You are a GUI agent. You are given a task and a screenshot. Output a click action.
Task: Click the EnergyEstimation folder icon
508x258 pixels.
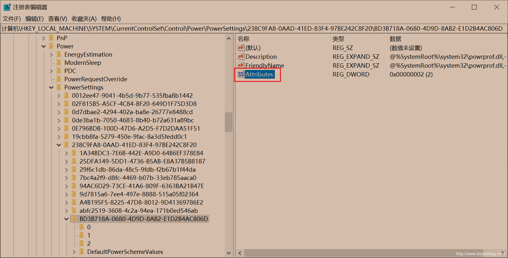point(59,54)
